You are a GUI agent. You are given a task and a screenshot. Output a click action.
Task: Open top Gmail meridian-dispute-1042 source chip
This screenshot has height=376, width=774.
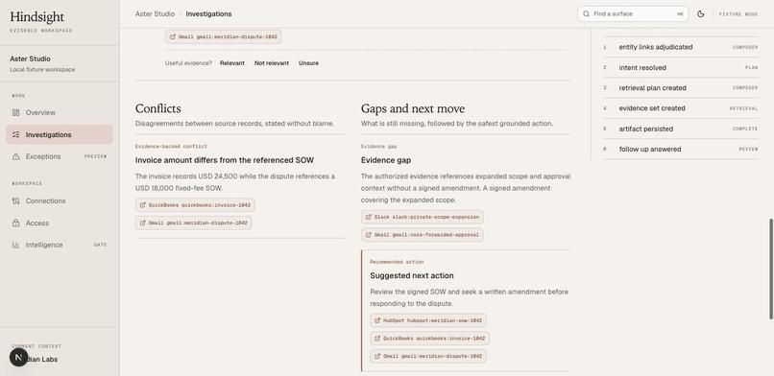(223, 37)
